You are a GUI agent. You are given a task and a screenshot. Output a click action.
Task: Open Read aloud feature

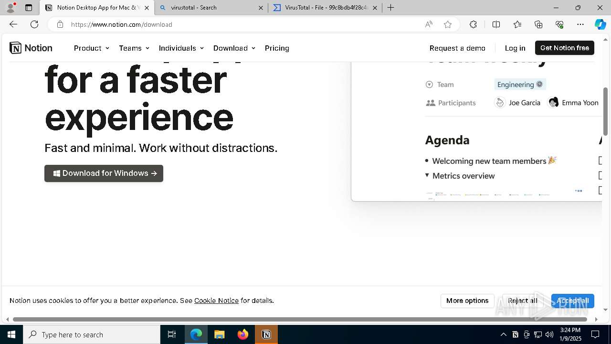(429, 24)
